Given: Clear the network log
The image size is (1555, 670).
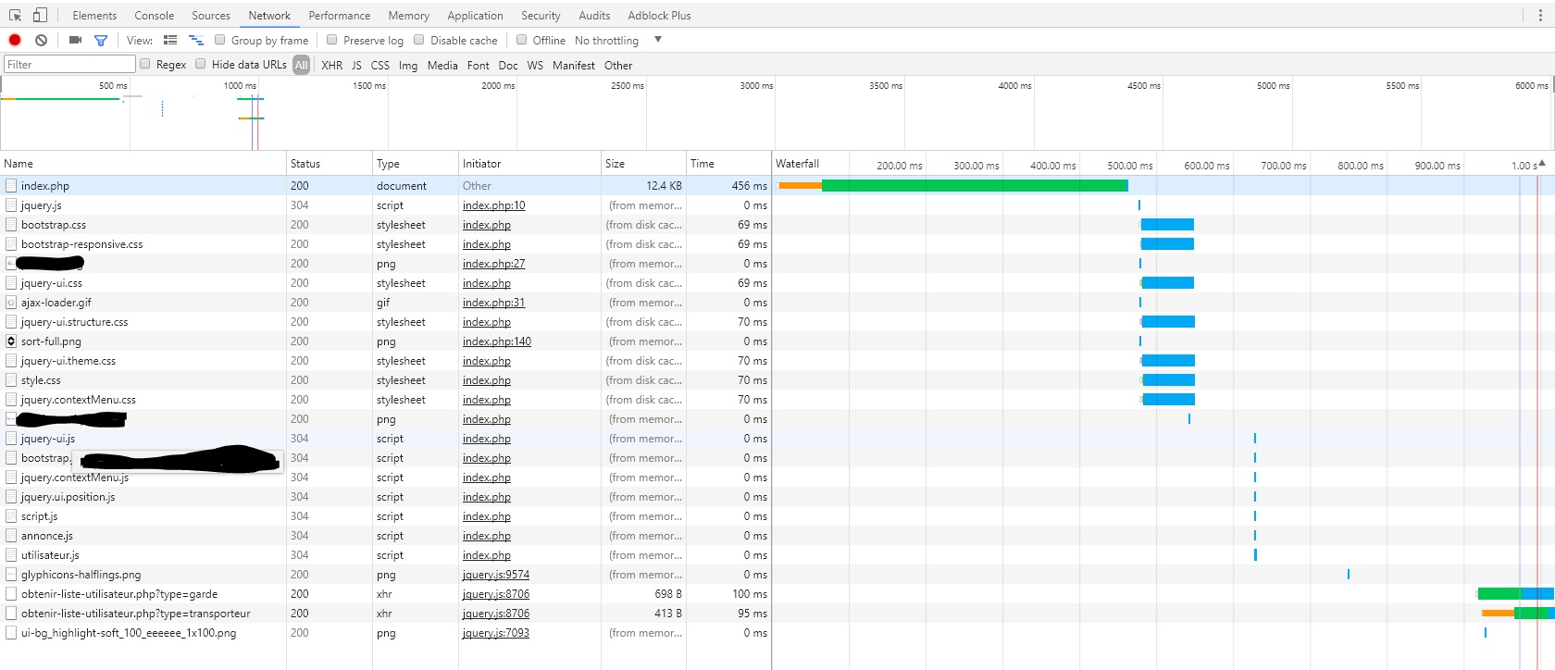Looking at the screenshot, I should [x=42, y=40].
